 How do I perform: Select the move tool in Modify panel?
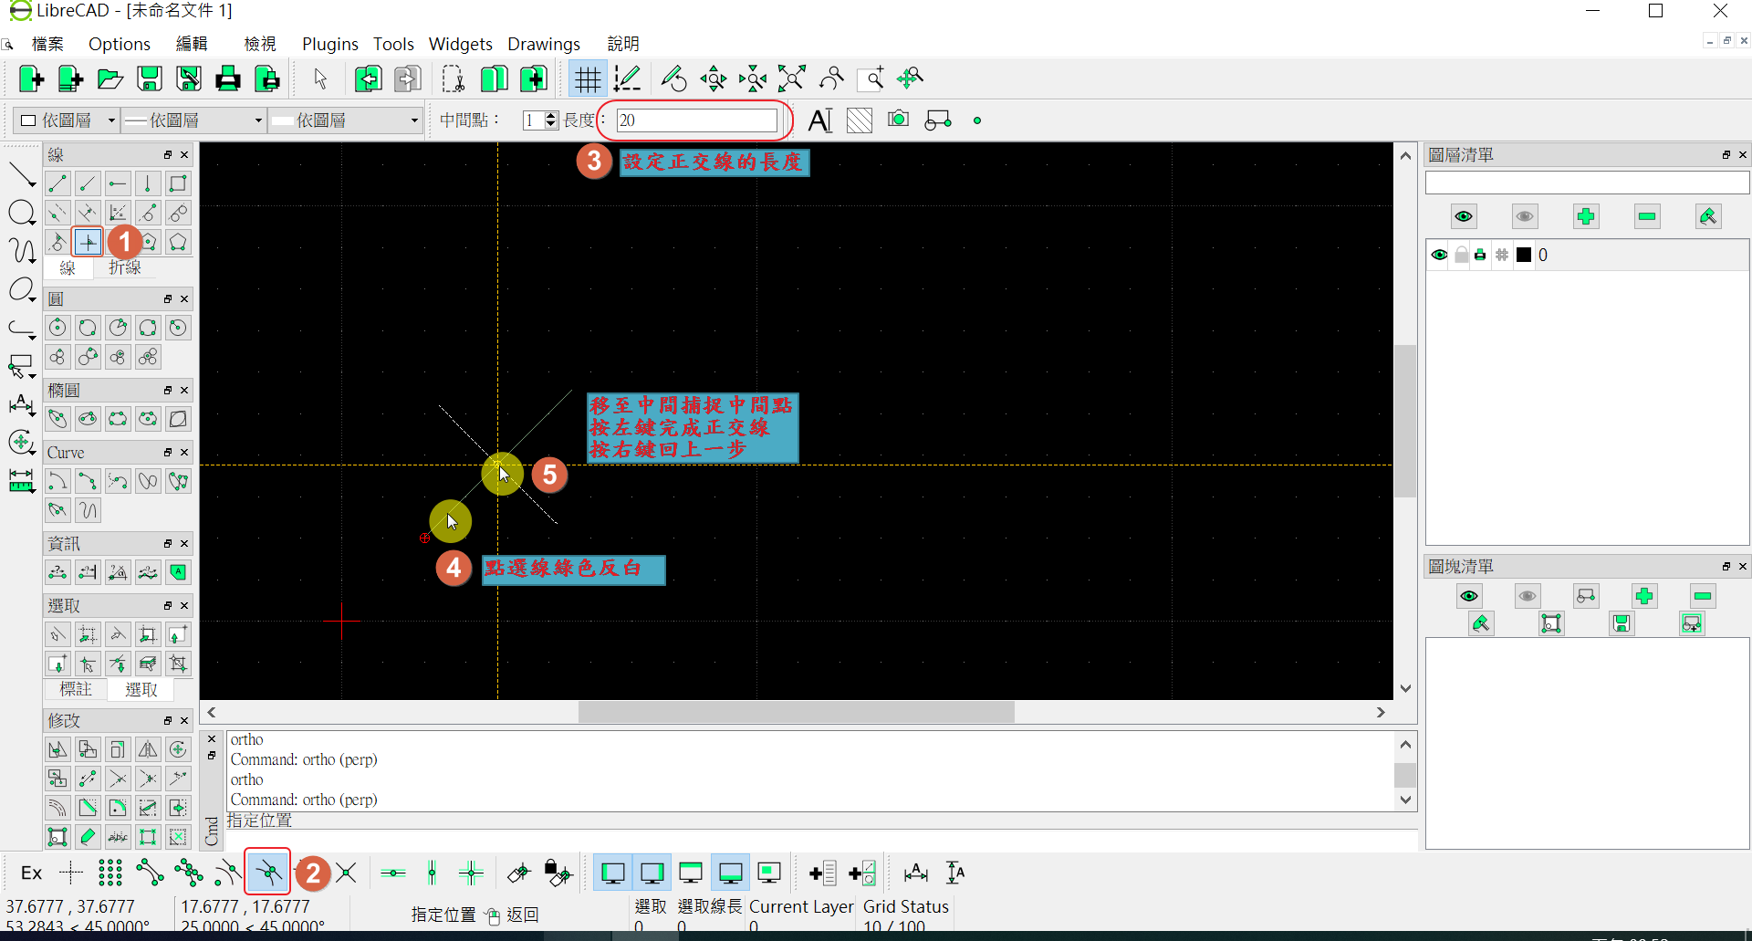point(57,749)
